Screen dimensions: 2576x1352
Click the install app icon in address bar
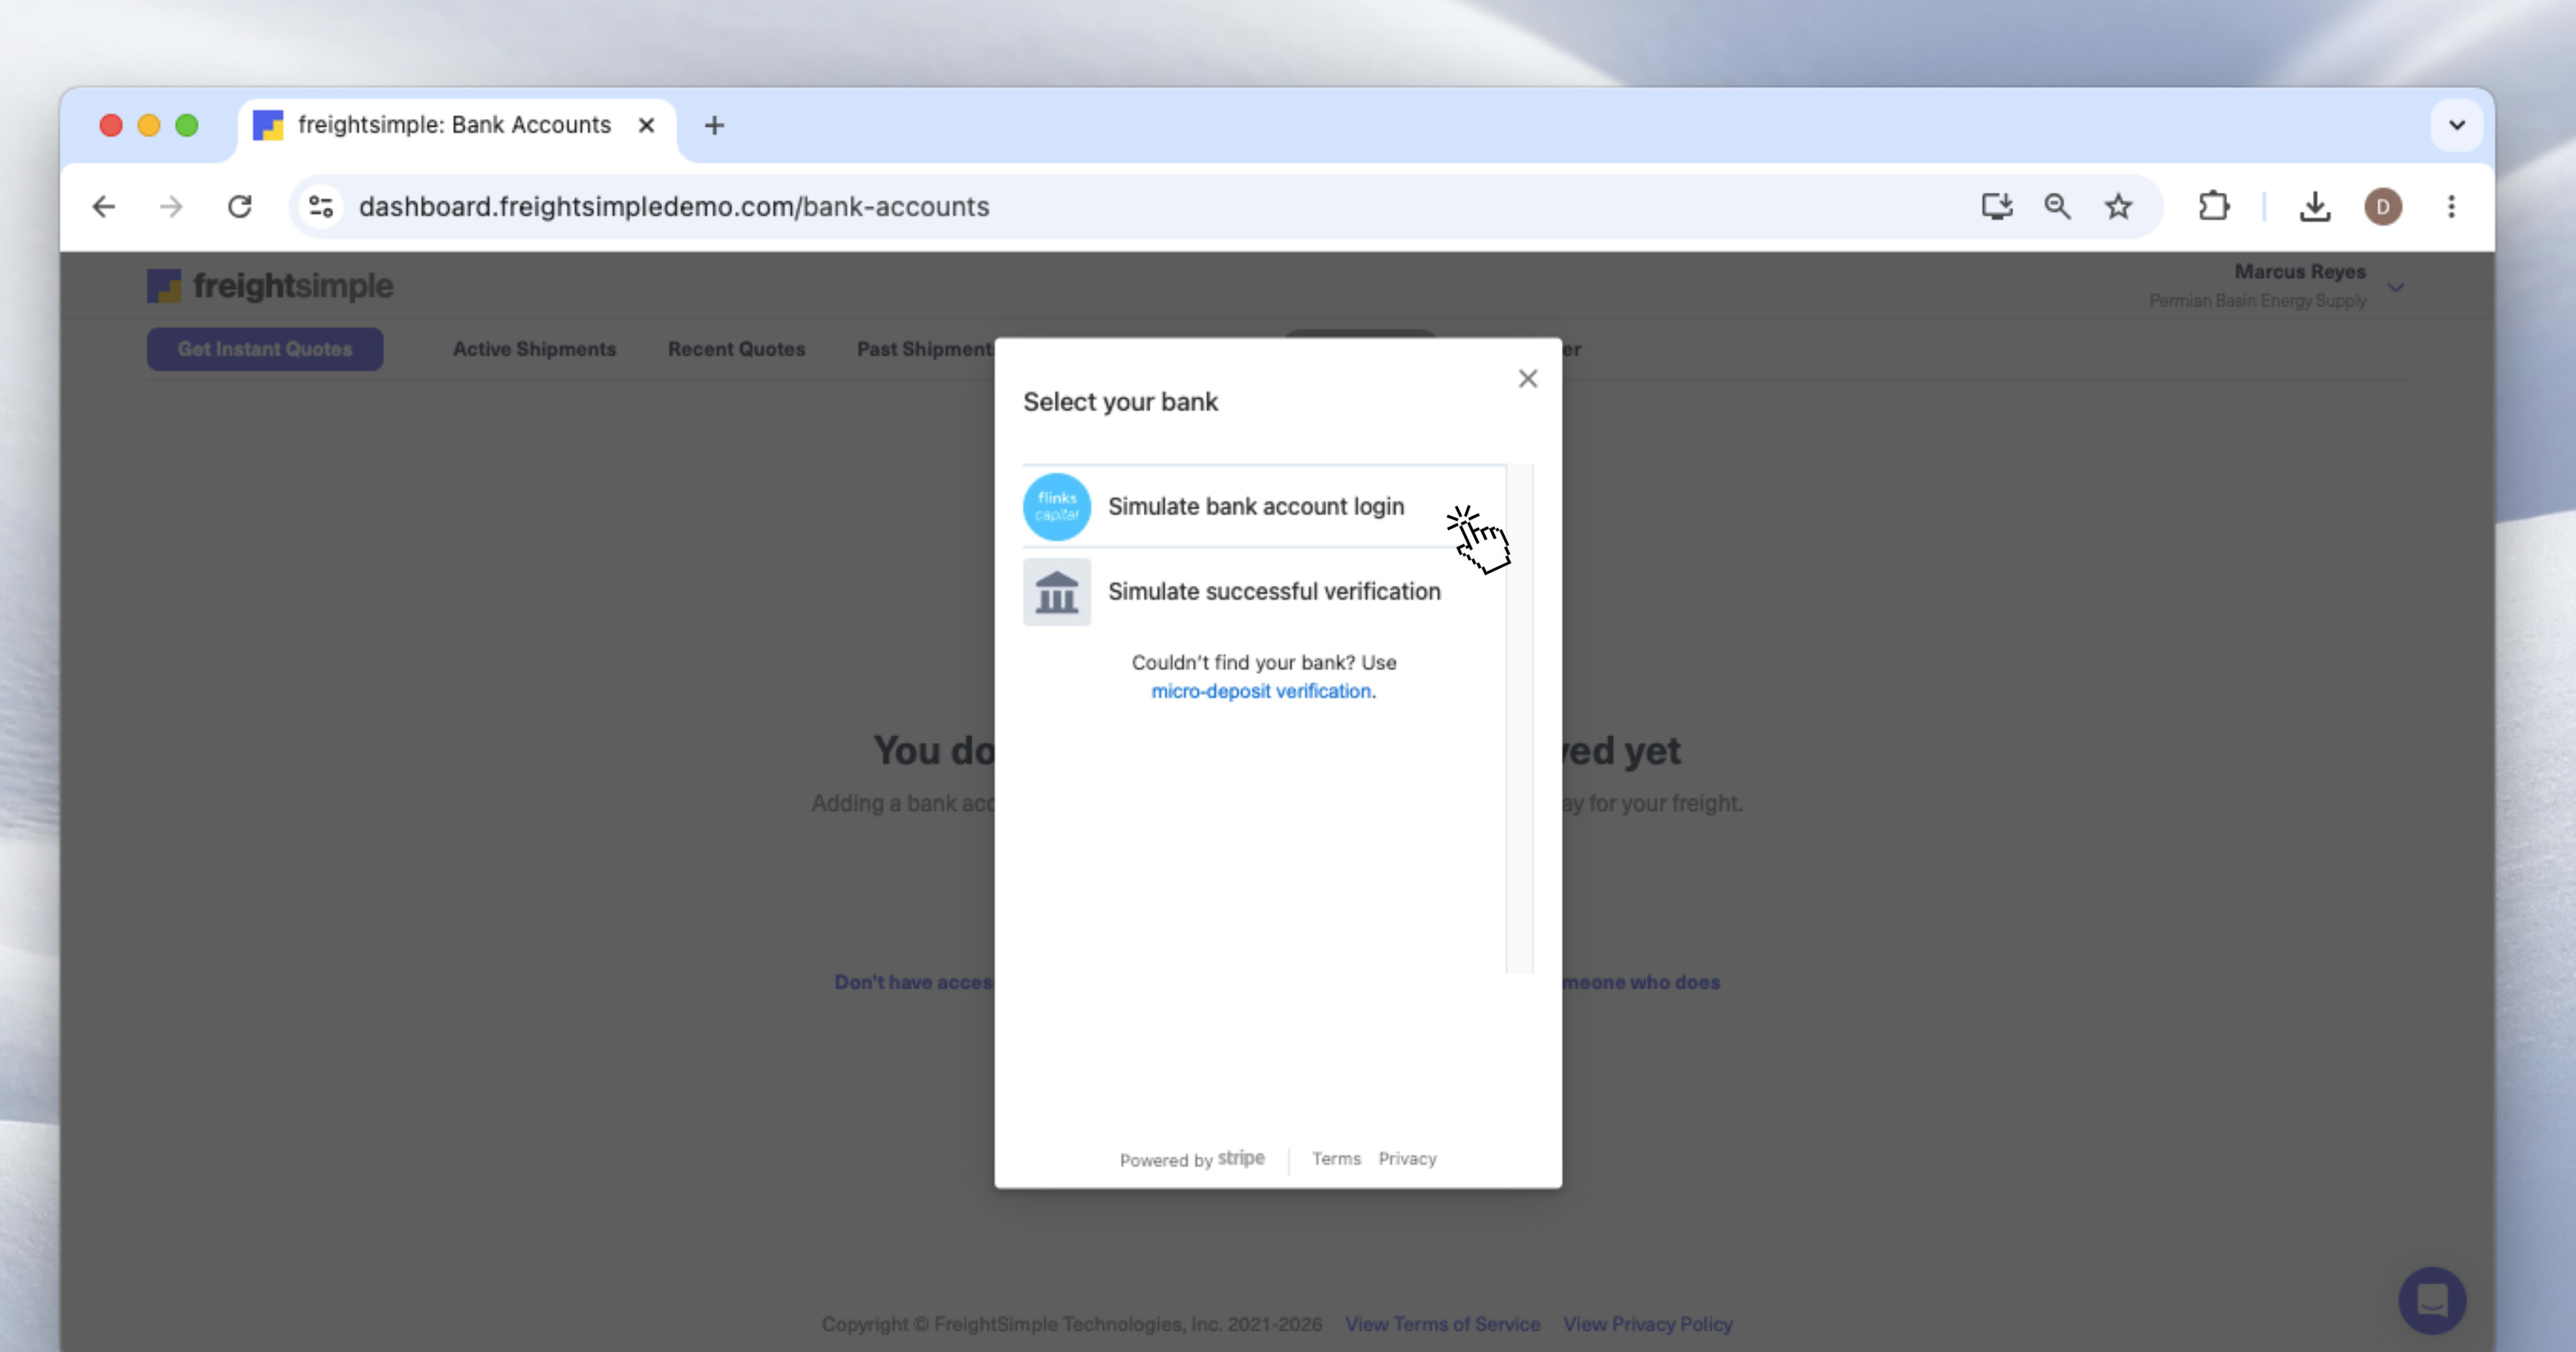tap(1997, 207)
